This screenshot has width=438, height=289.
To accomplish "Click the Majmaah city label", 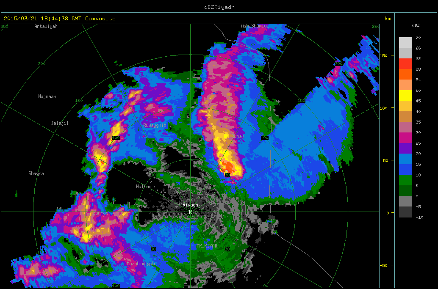I will coord(47,96).
